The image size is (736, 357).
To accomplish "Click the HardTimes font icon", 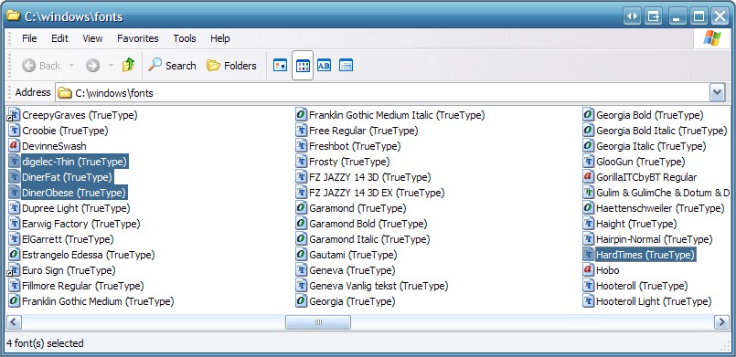I will point(588,255).
